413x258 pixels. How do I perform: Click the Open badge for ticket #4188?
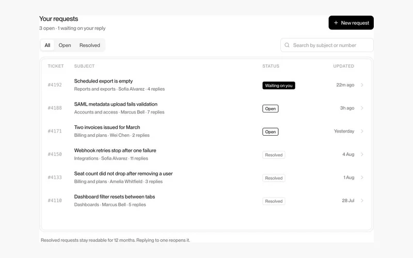(271, 109)
